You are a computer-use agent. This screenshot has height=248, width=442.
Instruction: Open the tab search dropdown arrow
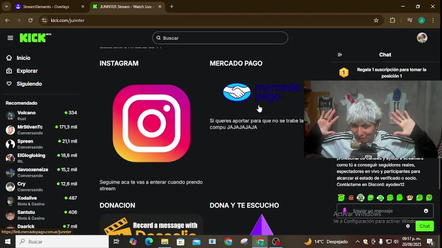point(6,7)
